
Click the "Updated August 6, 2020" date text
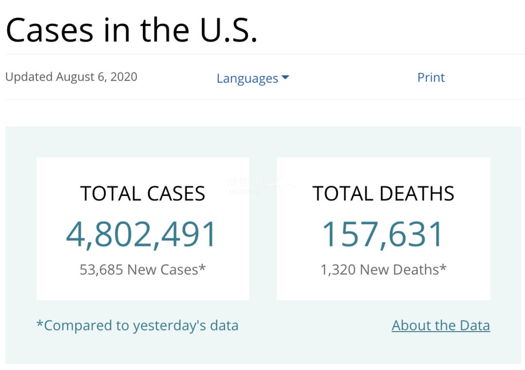[x=71, y=77]
